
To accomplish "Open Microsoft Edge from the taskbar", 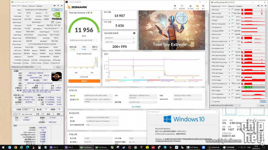I will coord(27,147).
